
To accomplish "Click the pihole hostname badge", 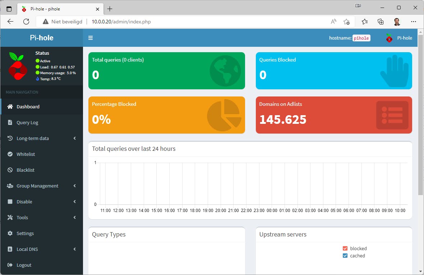I will [361, 38].
